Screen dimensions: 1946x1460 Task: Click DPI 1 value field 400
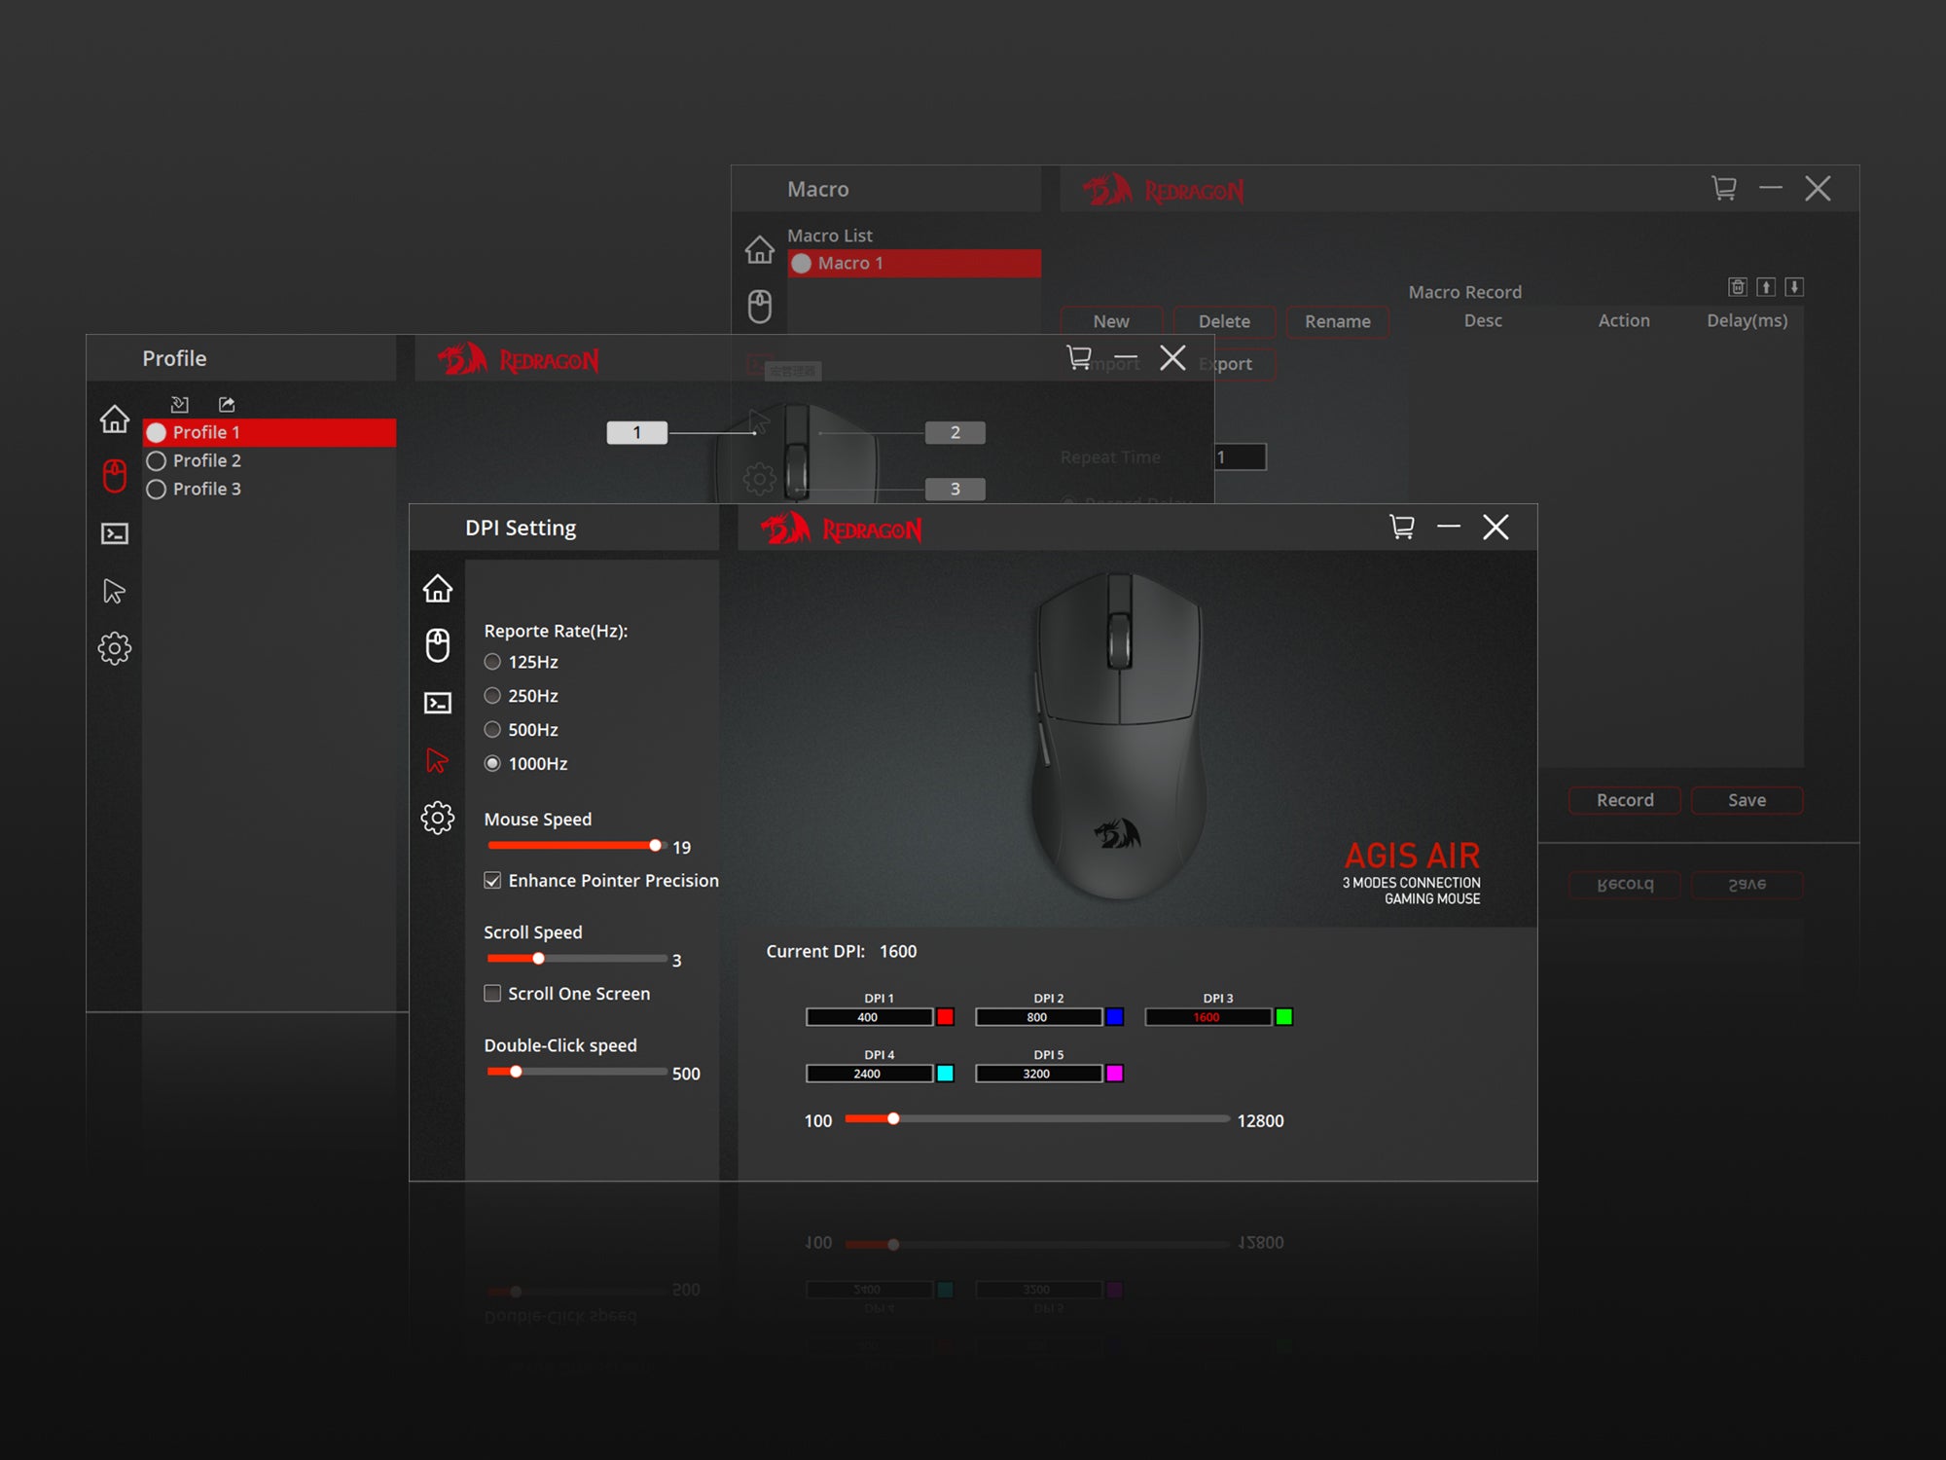coord(869,1017)
